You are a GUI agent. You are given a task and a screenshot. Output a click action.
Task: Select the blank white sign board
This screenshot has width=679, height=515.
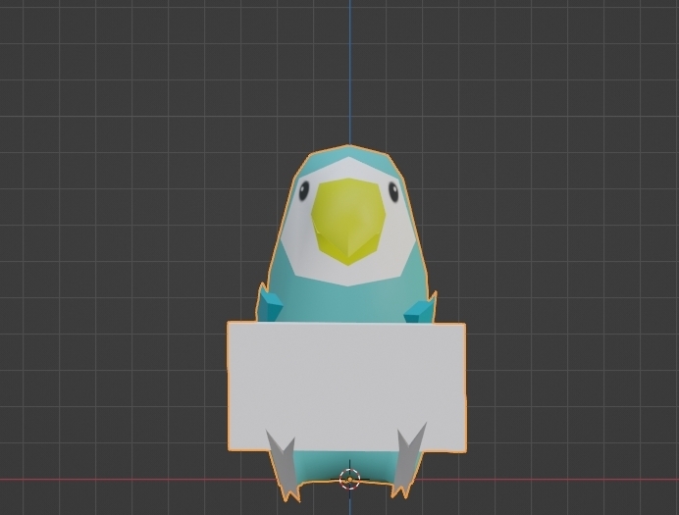point(346,386)
